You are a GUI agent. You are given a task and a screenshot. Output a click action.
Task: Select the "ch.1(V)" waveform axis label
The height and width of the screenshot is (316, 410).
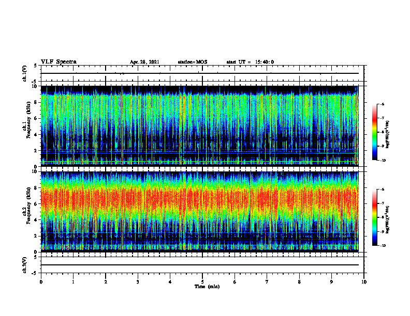[x=25, y=73]
